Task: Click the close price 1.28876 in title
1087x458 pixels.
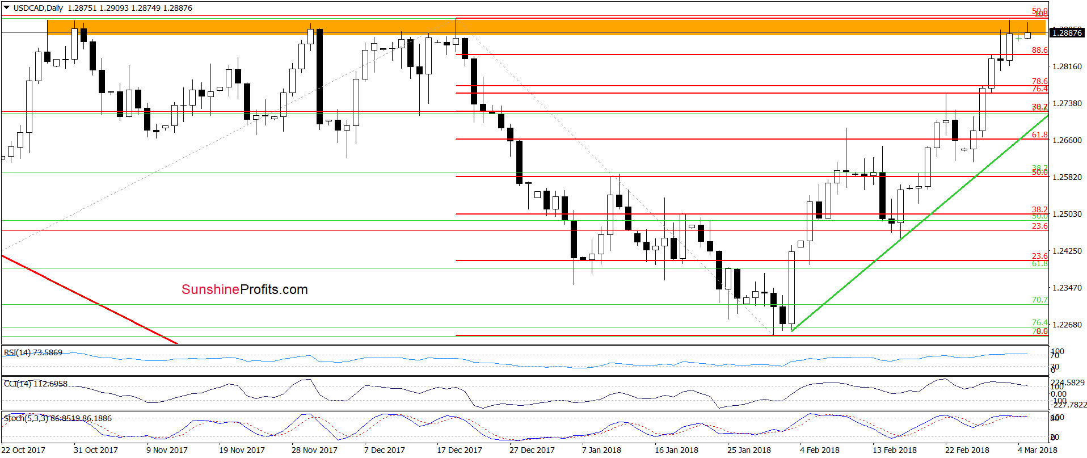Action: (178, 8)
